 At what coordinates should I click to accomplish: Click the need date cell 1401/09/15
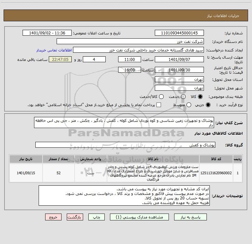(26, 173)
